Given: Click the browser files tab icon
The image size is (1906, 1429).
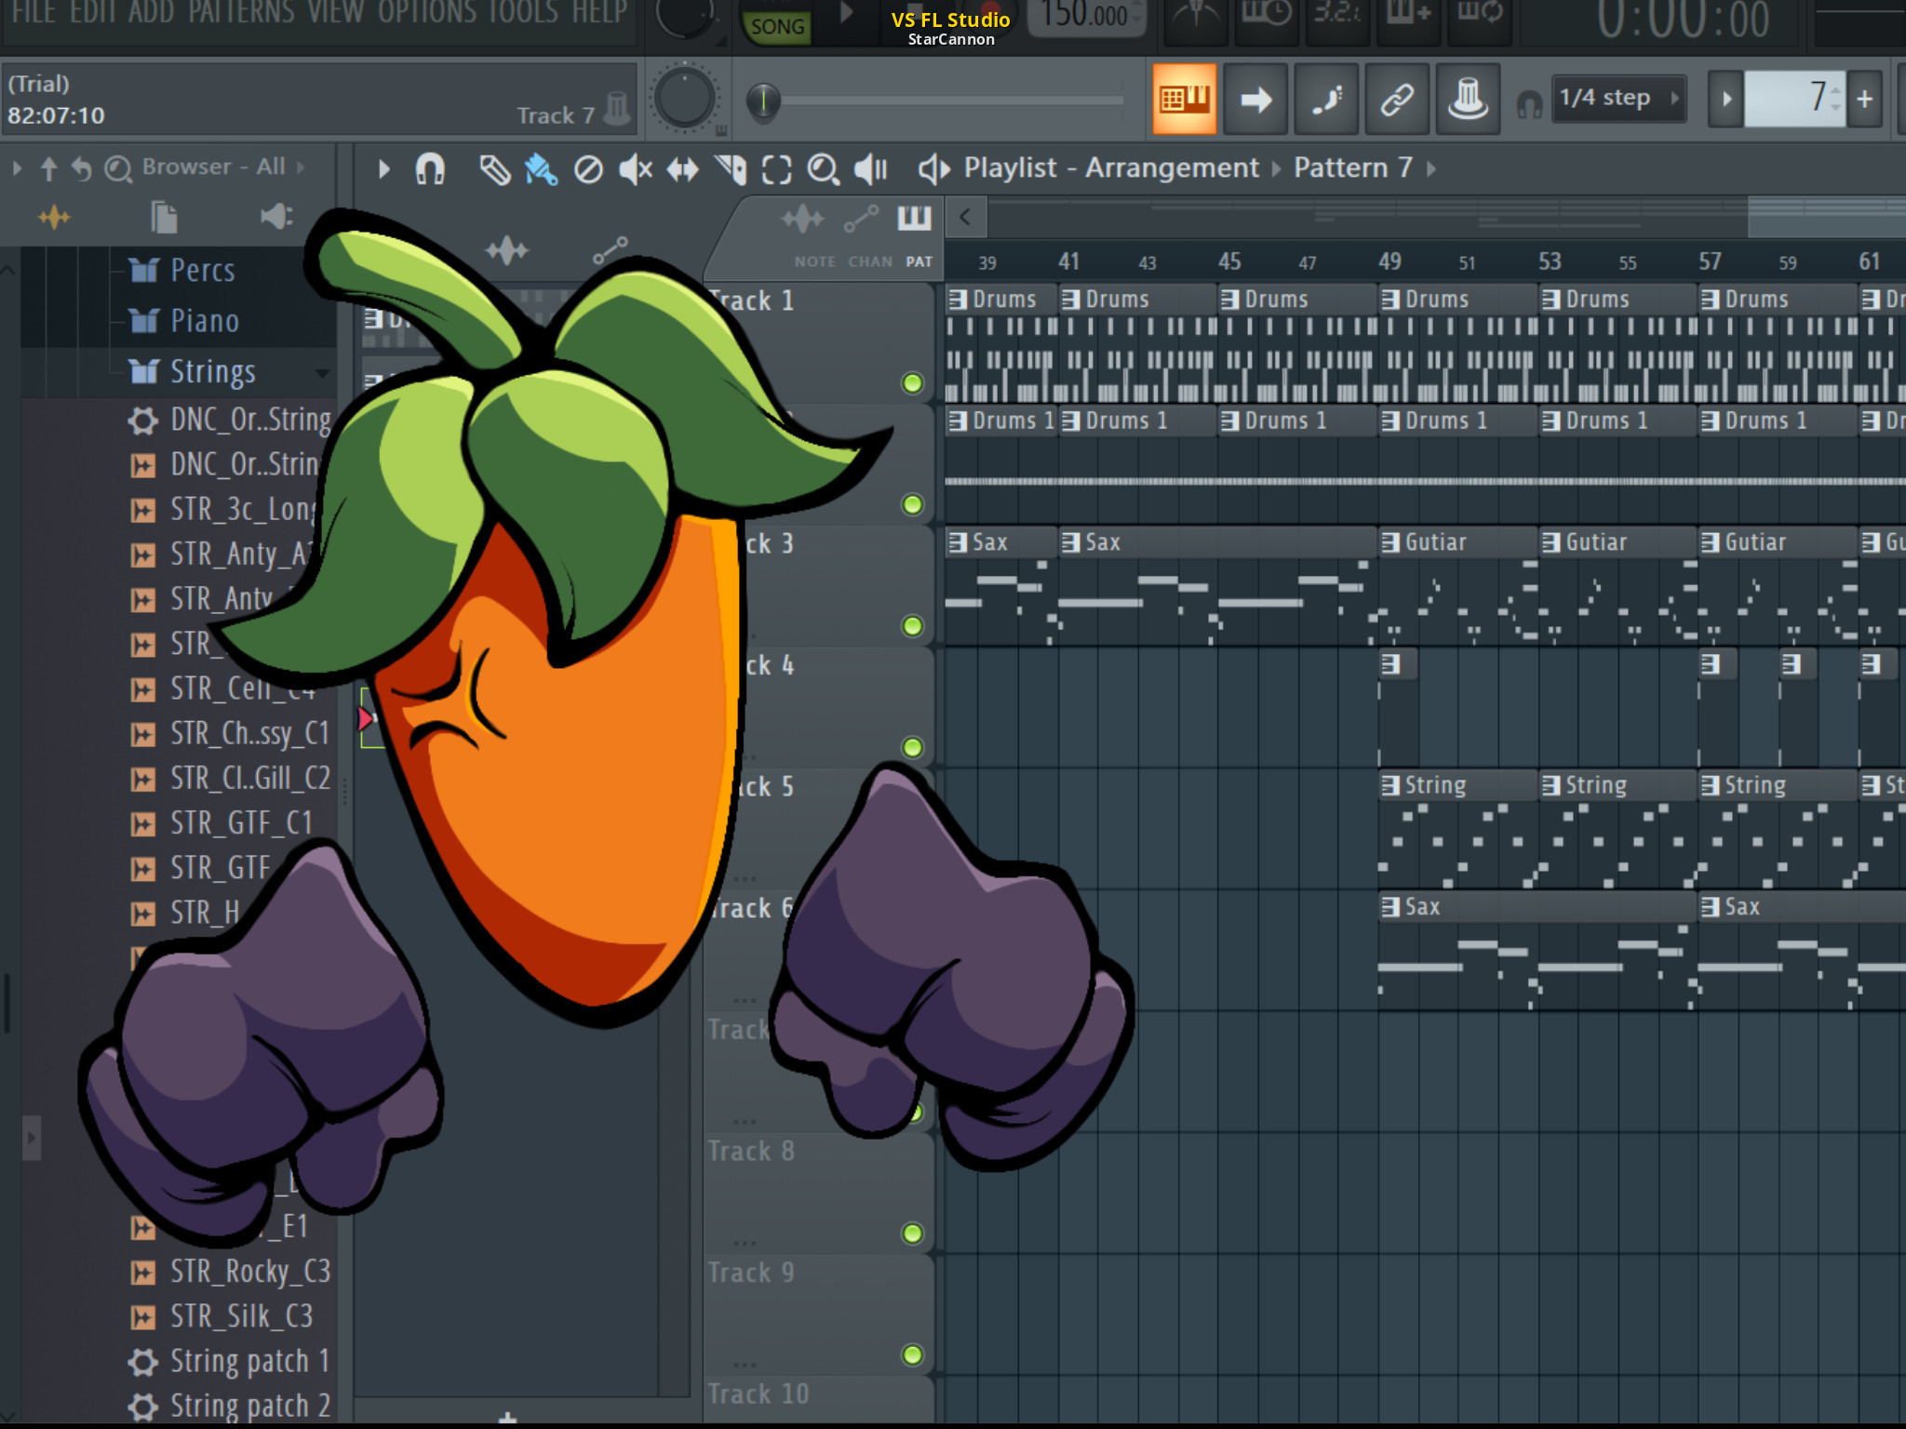Looking at the screenshot, I should pyautogui.click(x=165, y=218).
